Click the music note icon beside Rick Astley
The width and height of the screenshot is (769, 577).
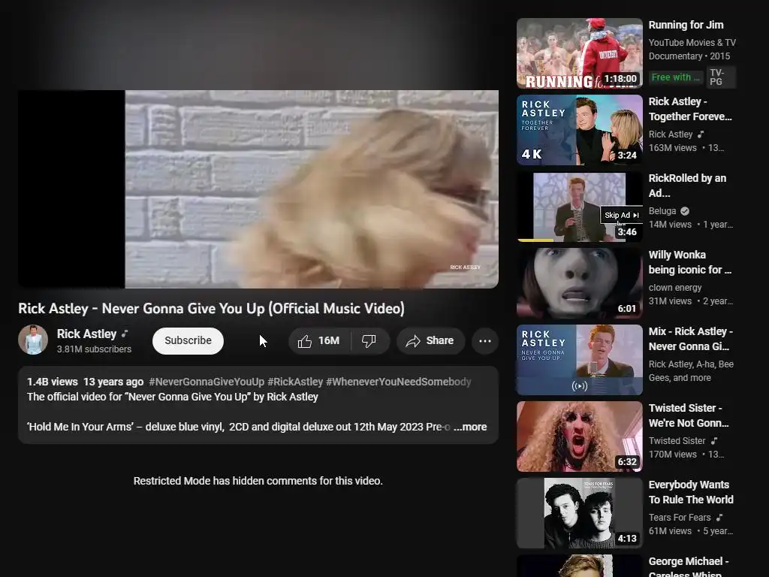coord(125,334)
